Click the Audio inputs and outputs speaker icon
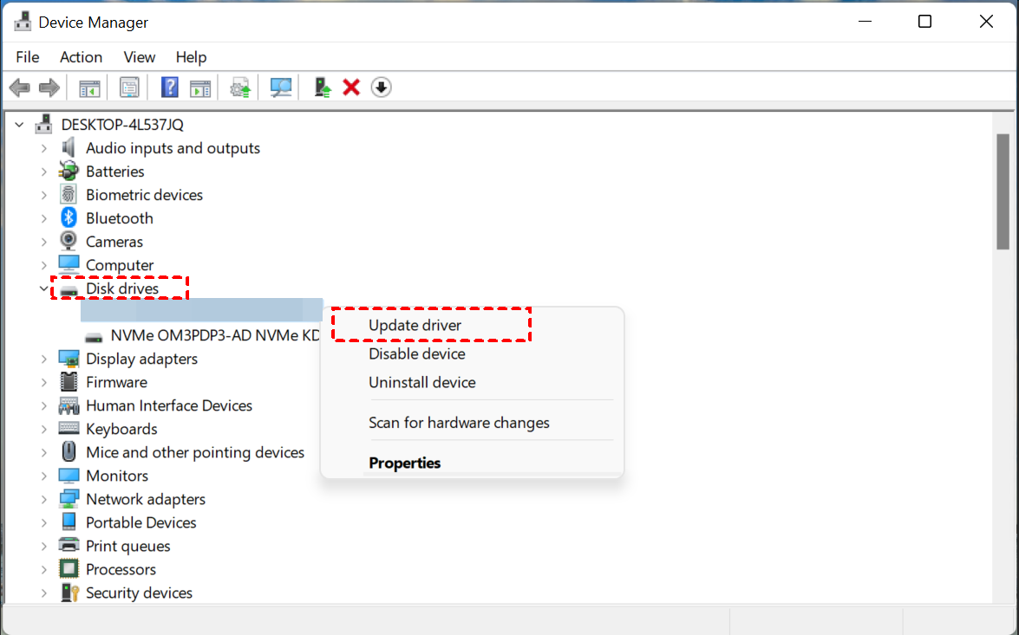The width and height of the screenshot is (1019, 635). (69, 147)
